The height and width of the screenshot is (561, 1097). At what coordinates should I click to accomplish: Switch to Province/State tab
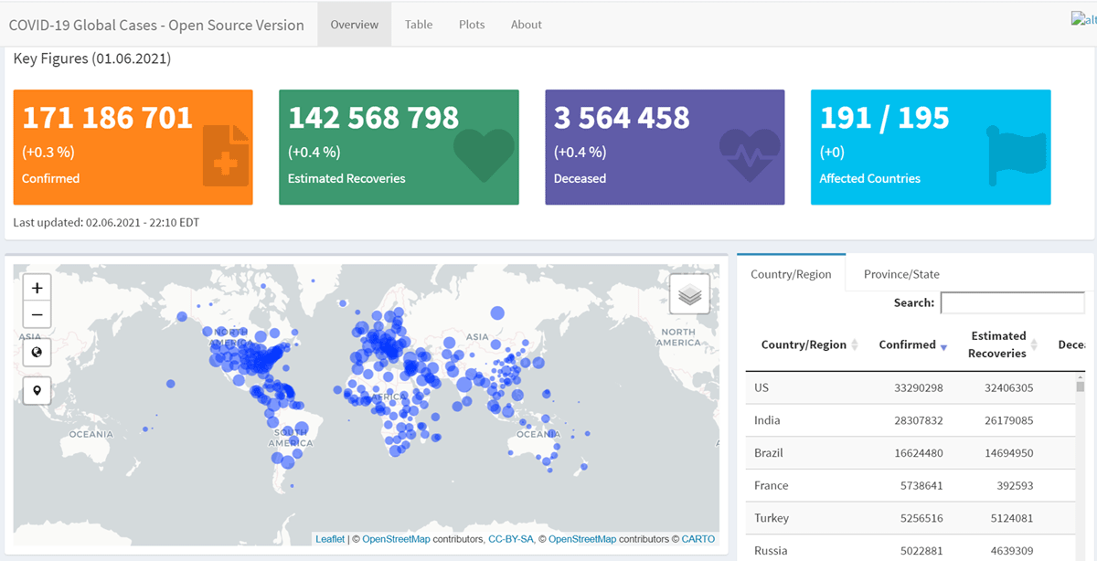point(901,274)
